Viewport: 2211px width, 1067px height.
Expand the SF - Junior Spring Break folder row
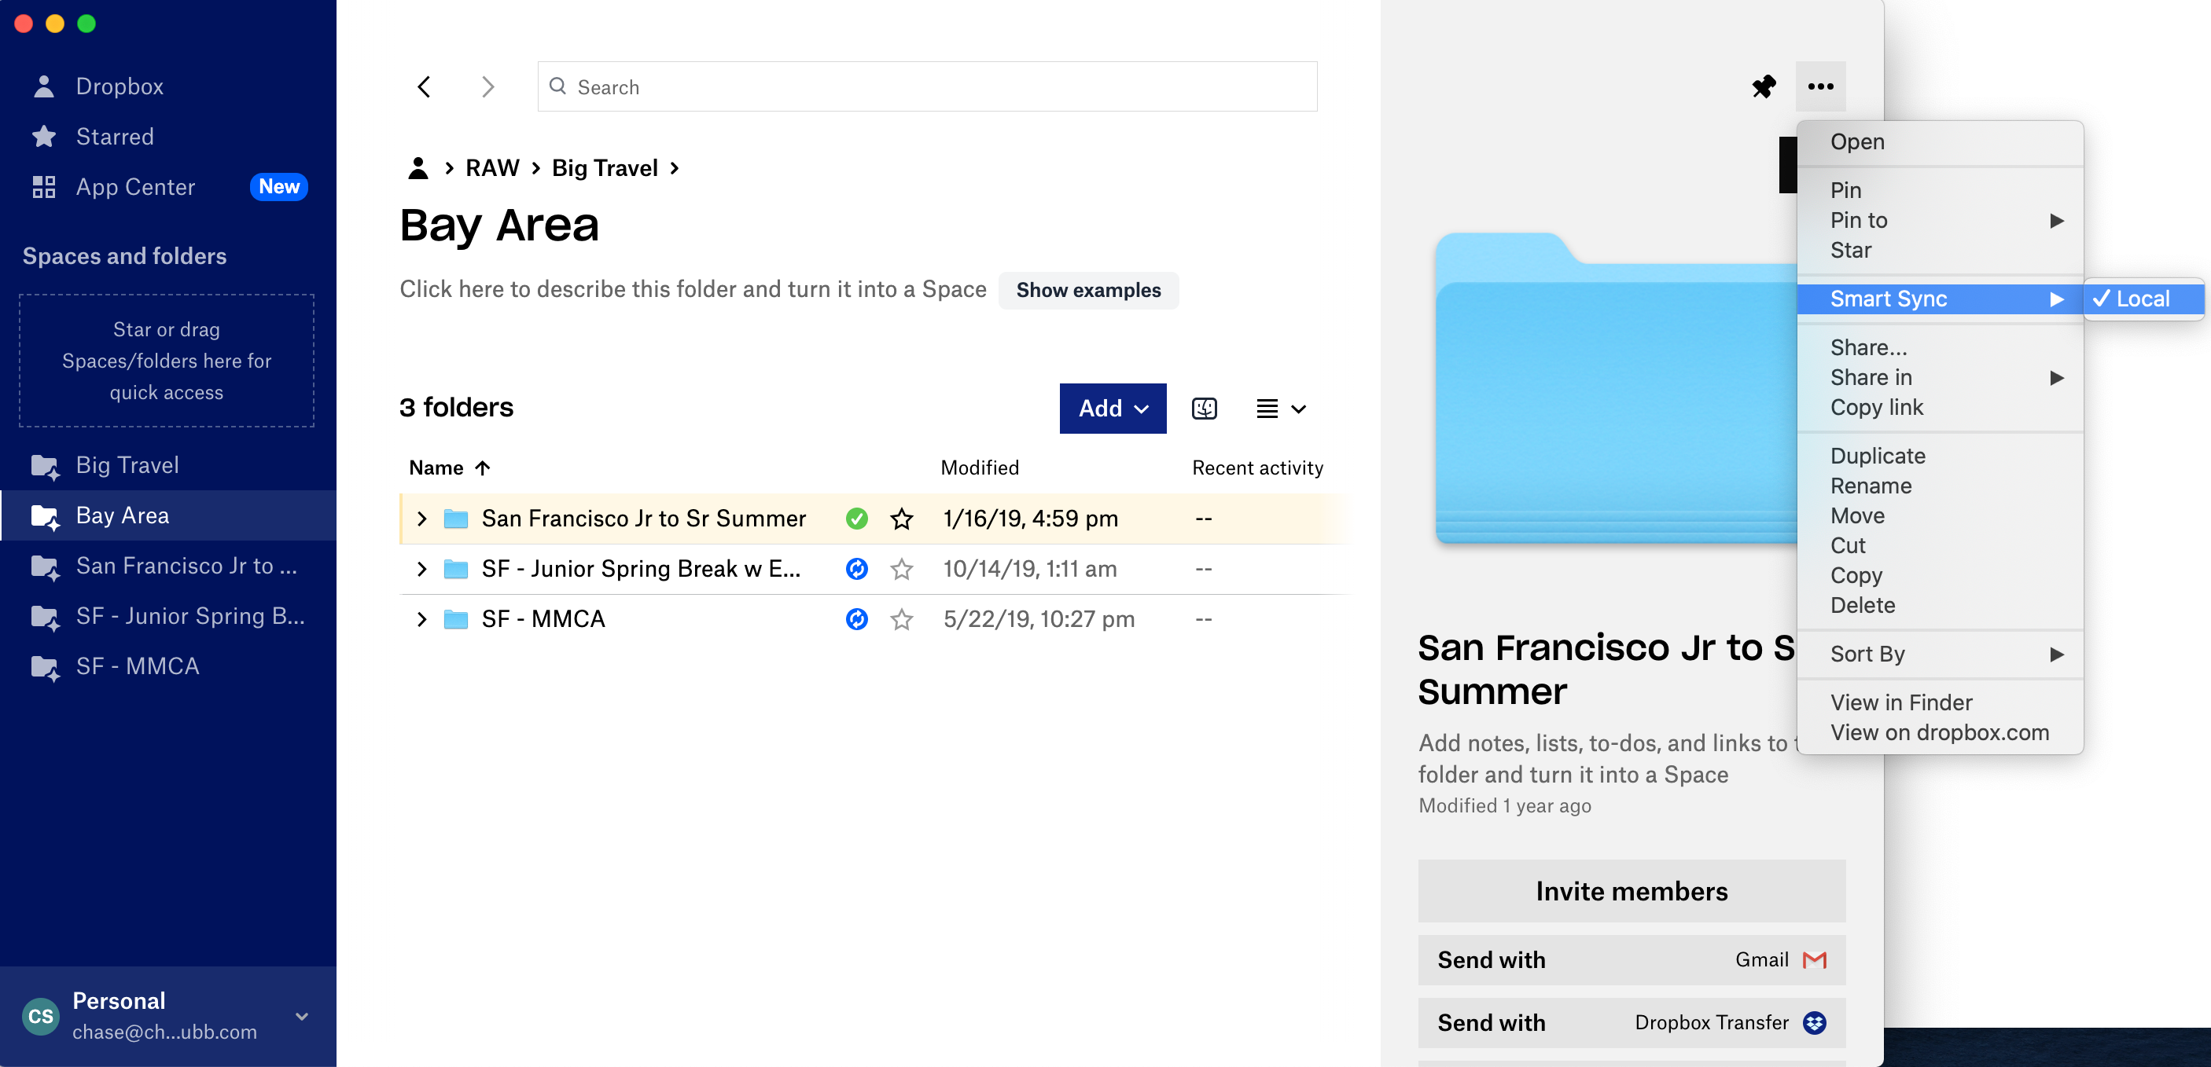click(x=421, y=569)
